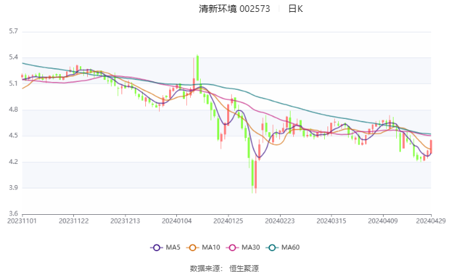Viewport: 449px width, 273px height.
Task: Click the 3.6 price axis label
Action: tap(13, 214)
